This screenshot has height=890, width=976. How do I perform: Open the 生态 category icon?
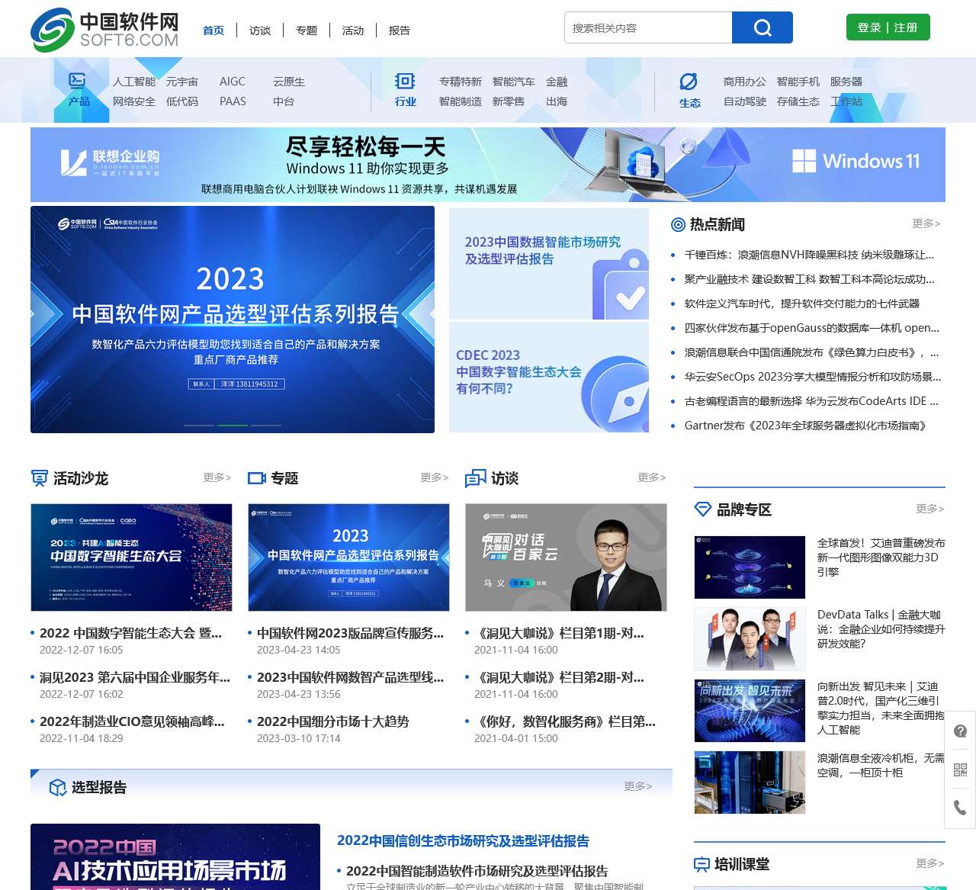689,82
